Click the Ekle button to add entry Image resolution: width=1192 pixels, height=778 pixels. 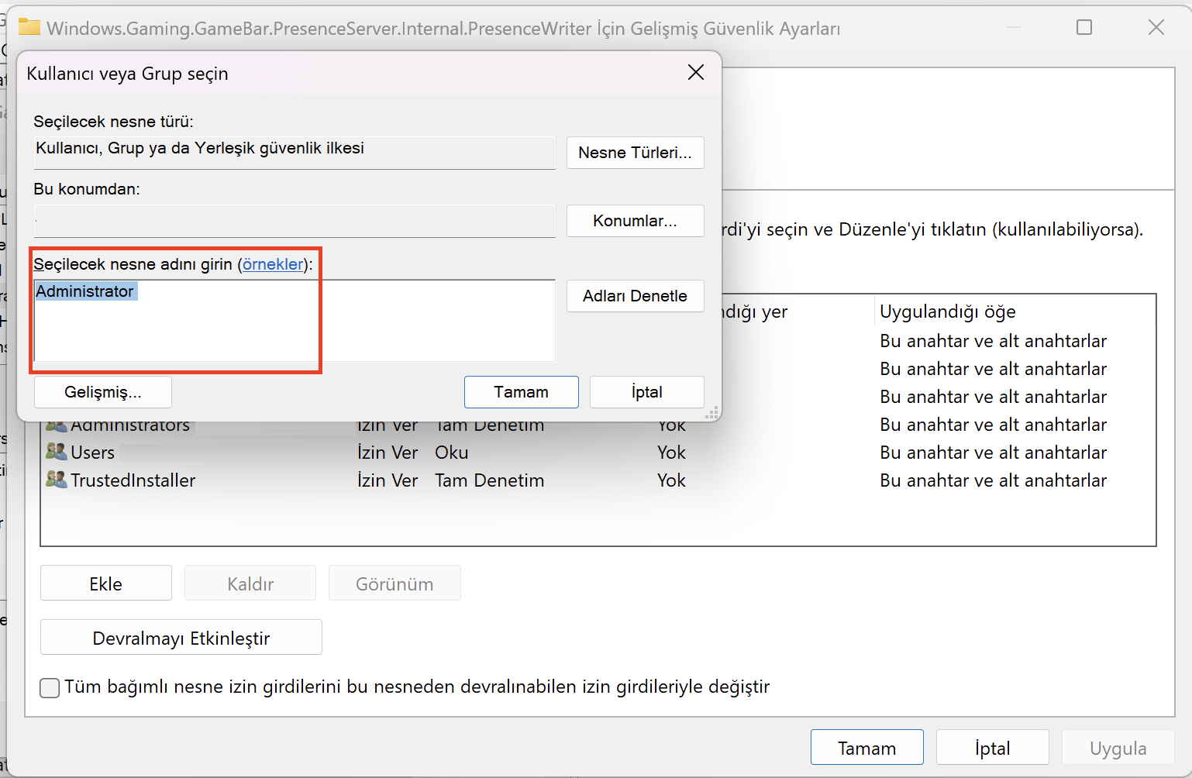[105, 583]
